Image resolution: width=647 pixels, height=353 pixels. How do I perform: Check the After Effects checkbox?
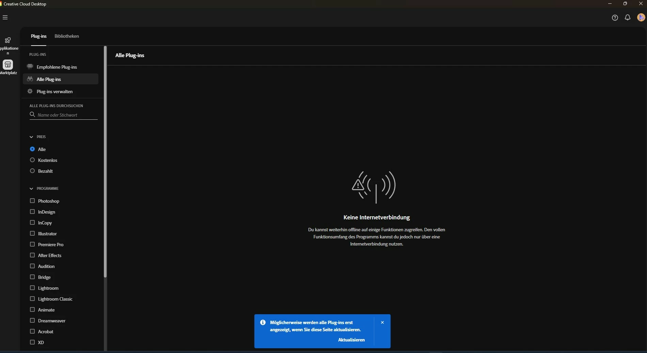[x=32, y=255]
